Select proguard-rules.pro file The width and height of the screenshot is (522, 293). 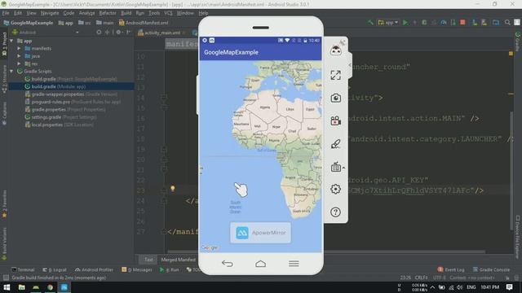coord(73,102)
